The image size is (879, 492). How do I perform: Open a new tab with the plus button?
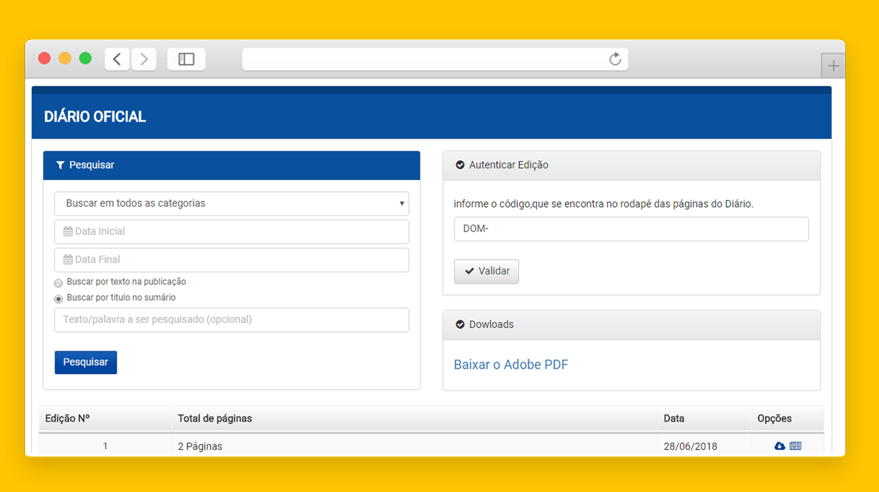(x=833, y=66)
